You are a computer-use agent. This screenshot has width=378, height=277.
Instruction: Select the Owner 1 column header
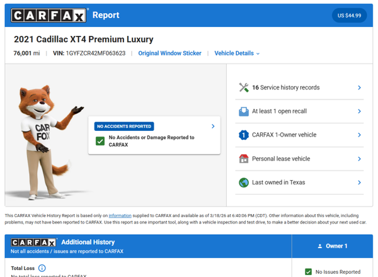[x=332, y=246]
